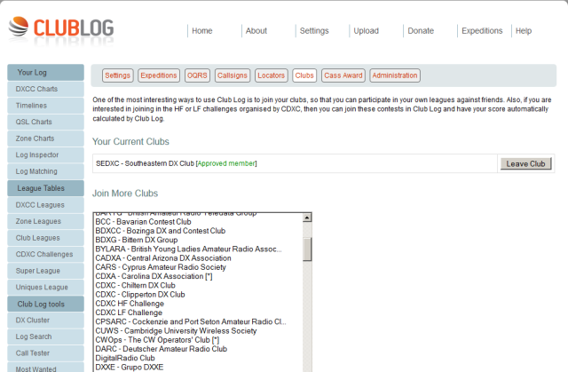Viewport: 568px width, 372px height.
Task: Select CDXC LF Challenge entry
Action: 199,313
